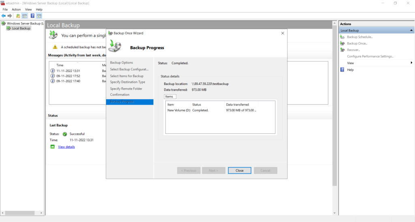Toggle the Show/Hide Console Tree icon
The width and height of the screenshot is (415, 222).
pyautogui.click(x=25, y=16)
